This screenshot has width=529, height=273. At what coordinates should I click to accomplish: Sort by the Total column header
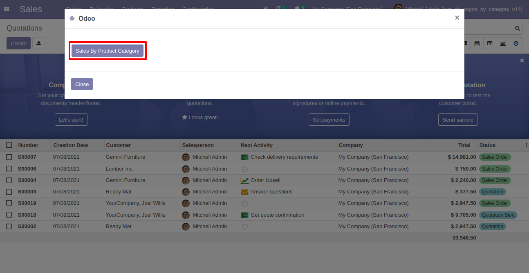(x=464, y=145)
